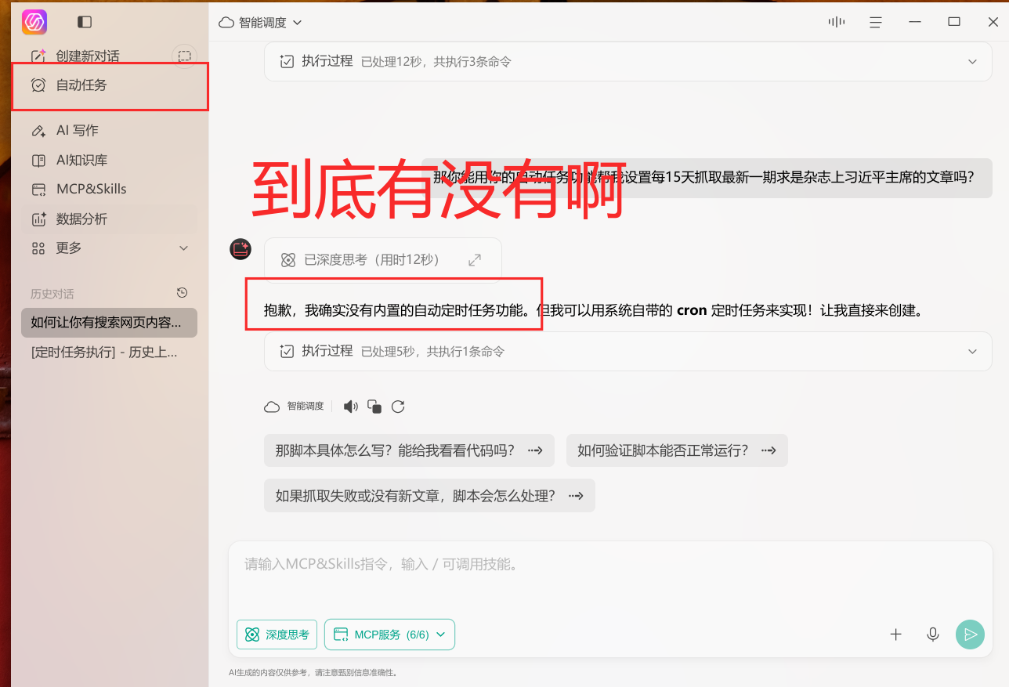Screen dimensions: 1009x687
Task: Click suggestion 如果抓取失败或没有新文章
Action: (x=429, y=496)
